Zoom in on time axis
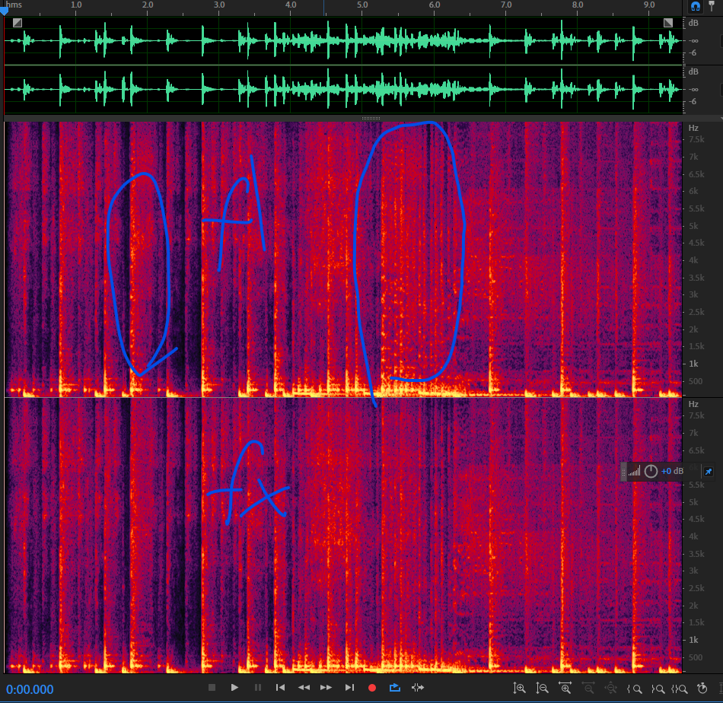Viewport: 723px width, 703px height. [x=565, y=688]
